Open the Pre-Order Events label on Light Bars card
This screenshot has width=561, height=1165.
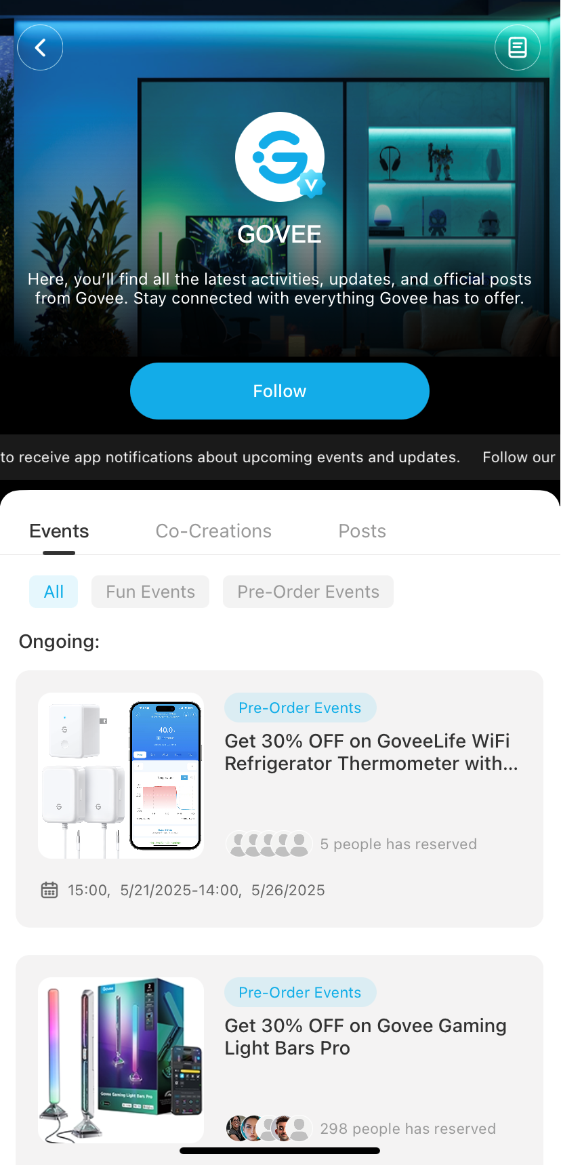(x=300, y=992)
